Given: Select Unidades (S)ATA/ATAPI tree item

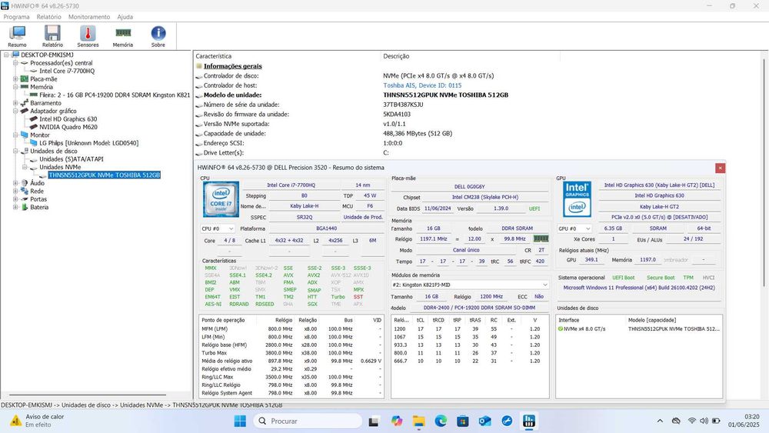Looking at the screenshot, I should point(71,159).
